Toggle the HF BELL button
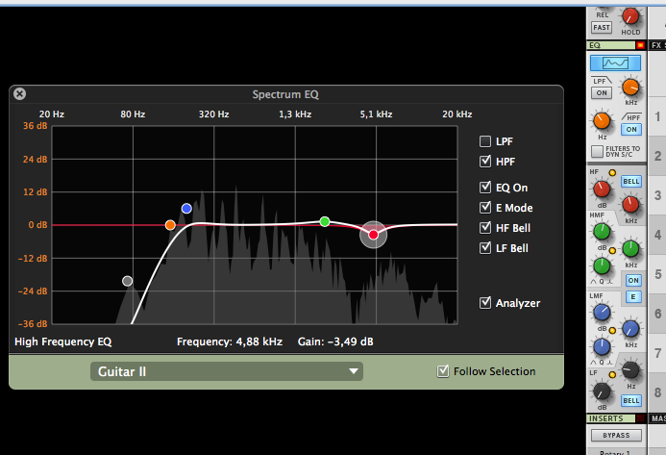This screenshot has height=455, width=666. (x=631, y=182)
